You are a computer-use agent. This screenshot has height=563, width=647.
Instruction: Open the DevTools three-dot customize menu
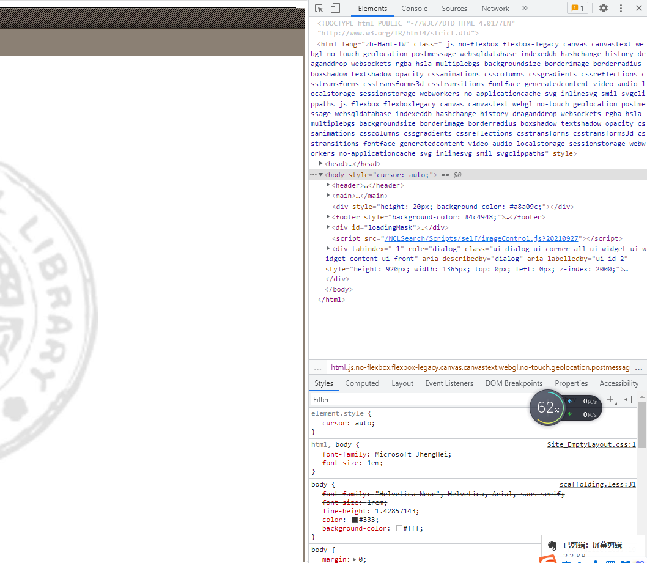[621, 8]
